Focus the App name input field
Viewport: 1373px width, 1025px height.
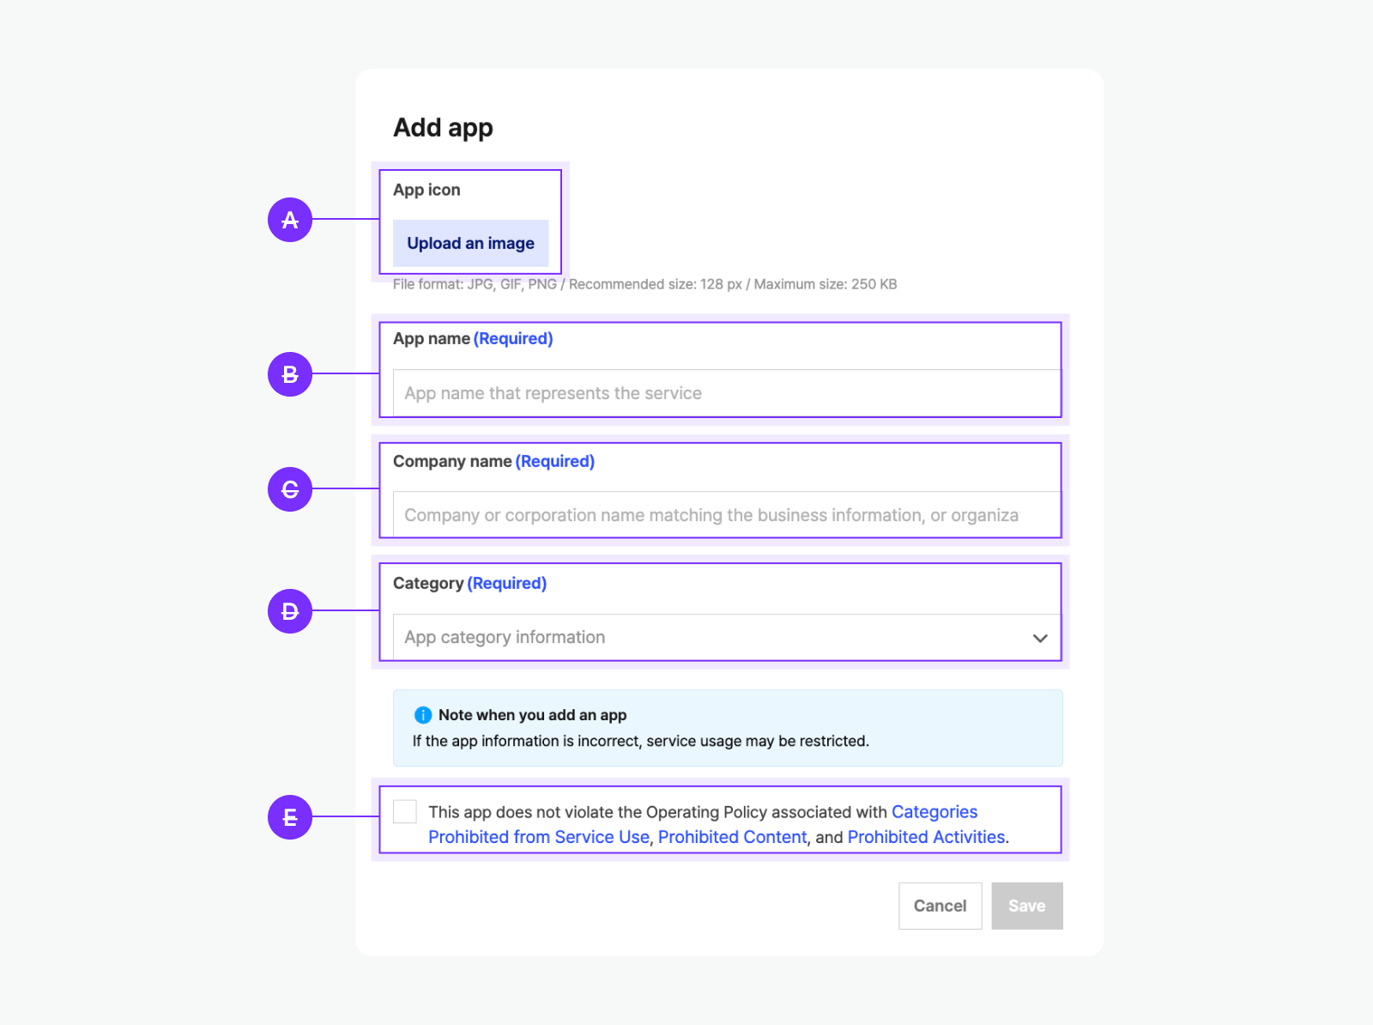coord(726,393)
